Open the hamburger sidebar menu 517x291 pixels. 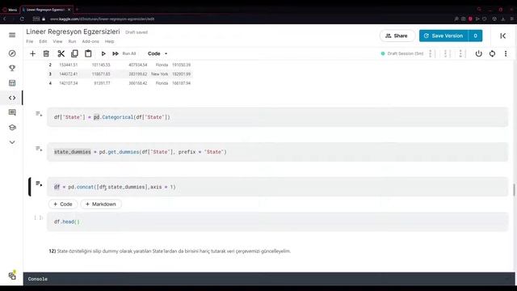12,35
